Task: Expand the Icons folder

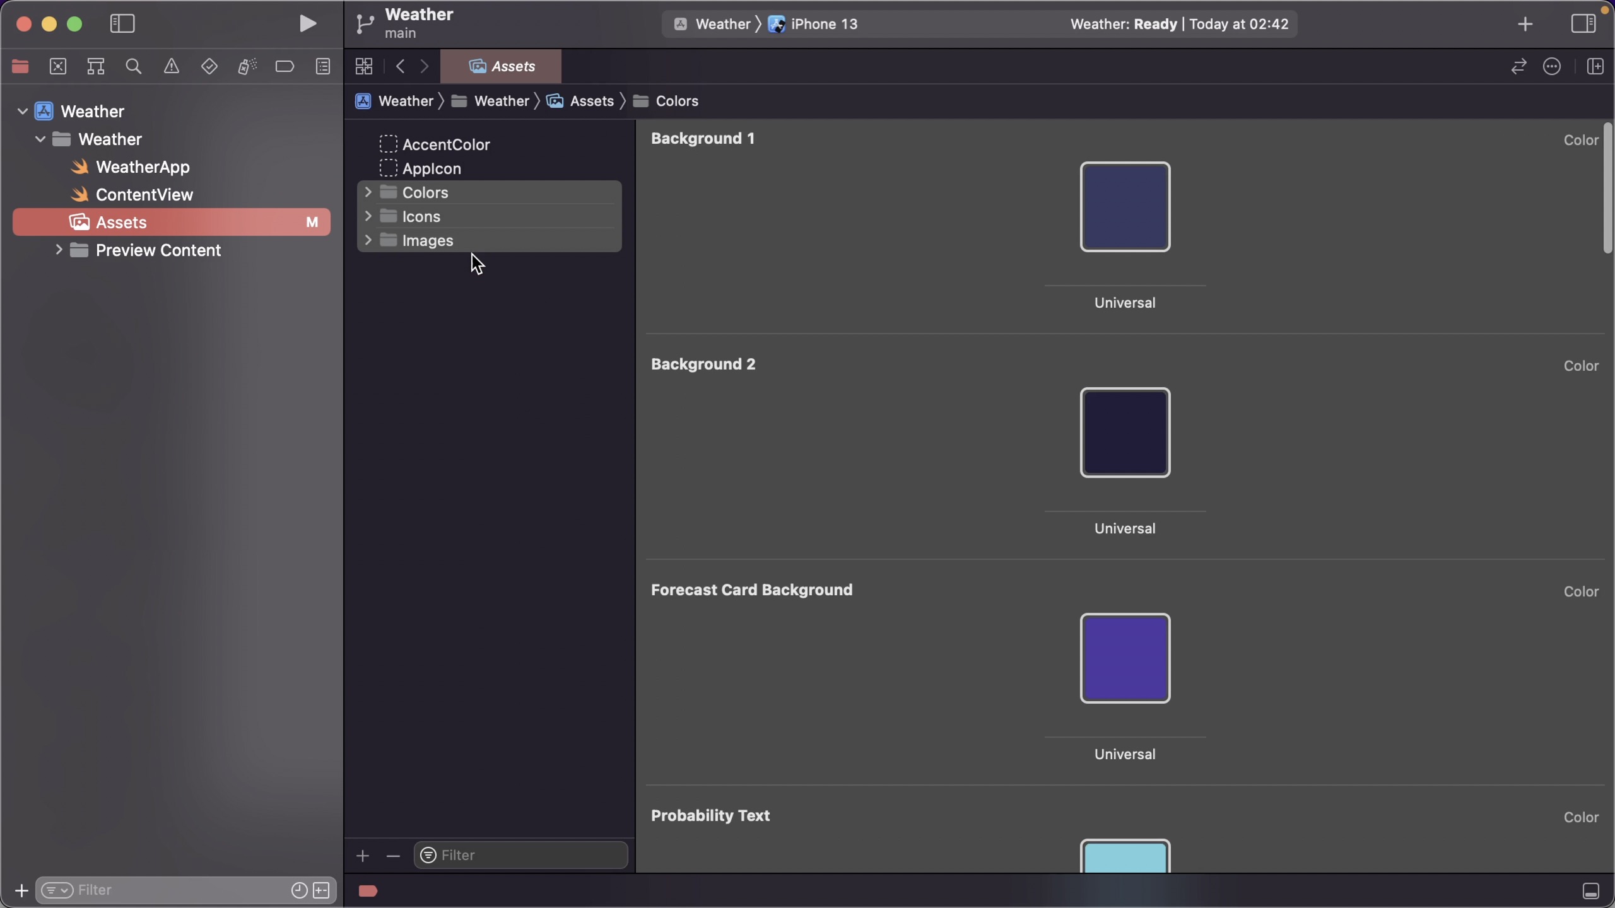Action: click(x=368, y=216)
